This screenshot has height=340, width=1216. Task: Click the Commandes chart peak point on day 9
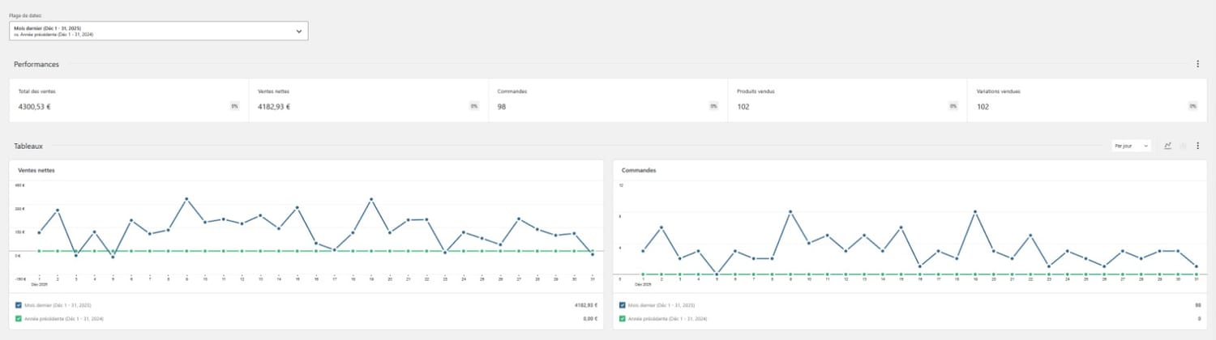pyautogui.click(x=790, y=211)
